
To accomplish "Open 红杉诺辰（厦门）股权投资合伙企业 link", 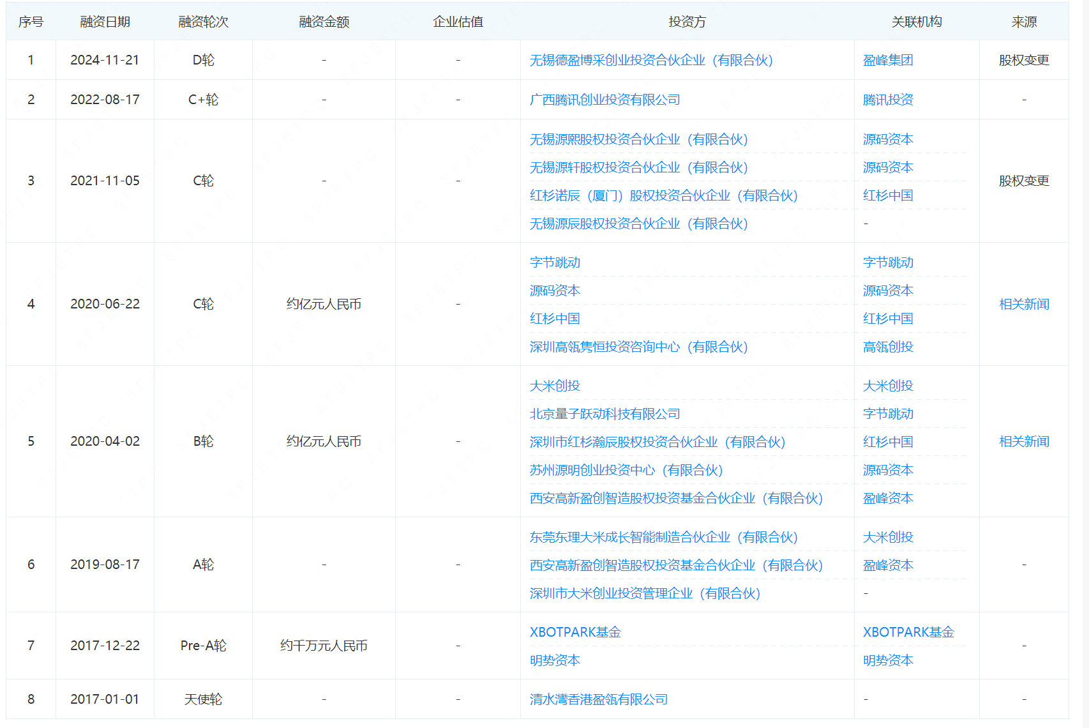I will [664, 195].
